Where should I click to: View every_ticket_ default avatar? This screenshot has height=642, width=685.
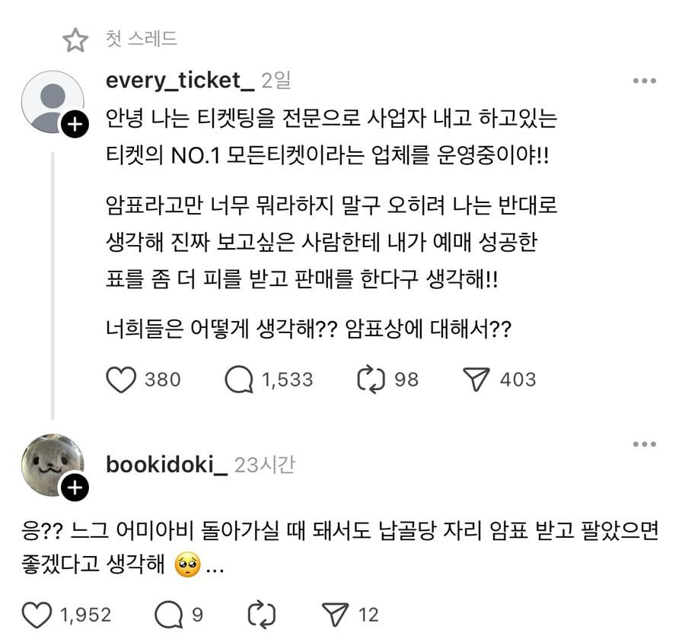[50, 101]
